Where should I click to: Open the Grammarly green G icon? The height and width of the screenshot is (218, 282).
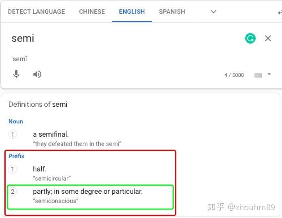(x=250, y=38)
